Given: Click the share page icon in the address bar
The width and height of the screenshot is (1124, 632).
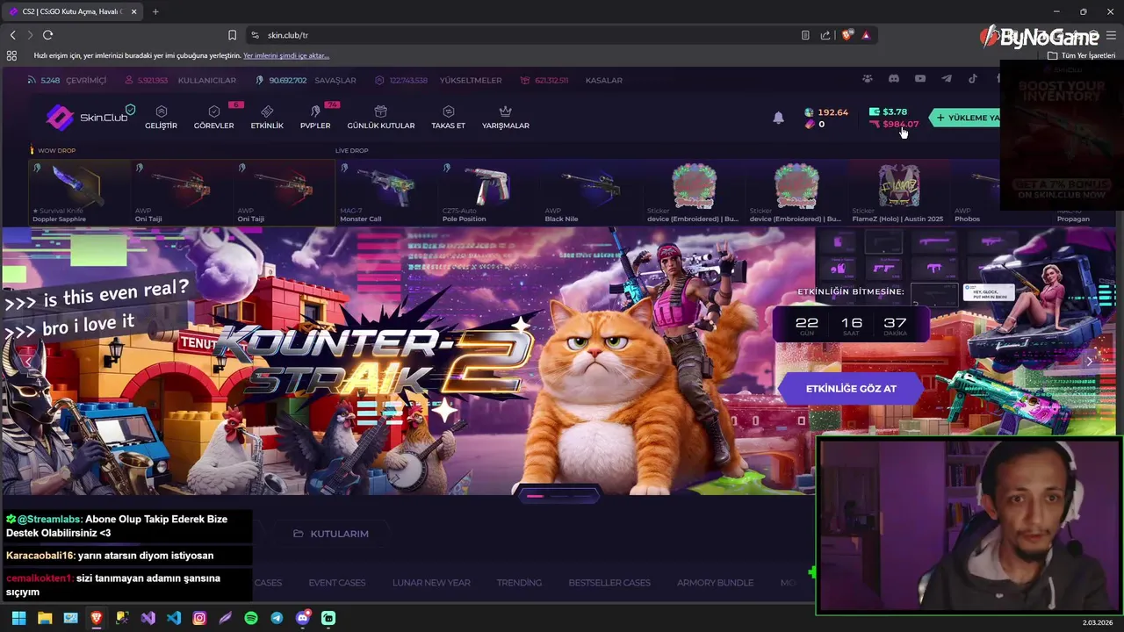Looking at the screenshot, I should [x=825, y=35].
